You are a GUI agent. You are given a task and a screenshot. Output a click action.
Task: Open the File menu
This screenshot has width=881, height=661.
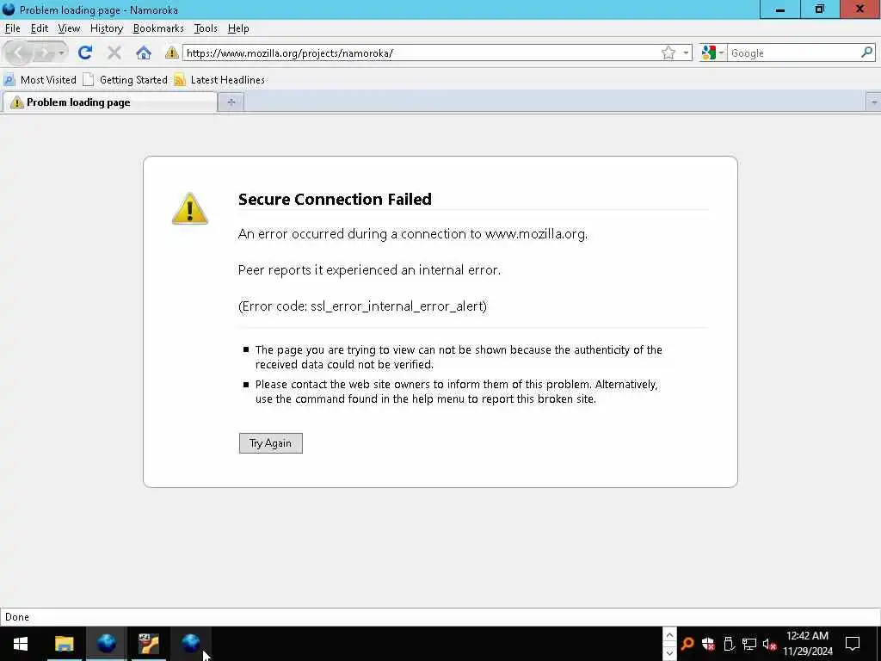coord(12,28)
